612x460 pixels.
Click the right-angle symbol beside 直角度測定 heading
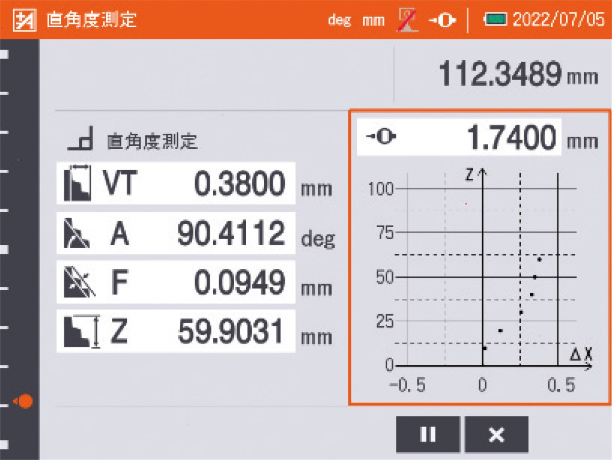pos(81,140)
